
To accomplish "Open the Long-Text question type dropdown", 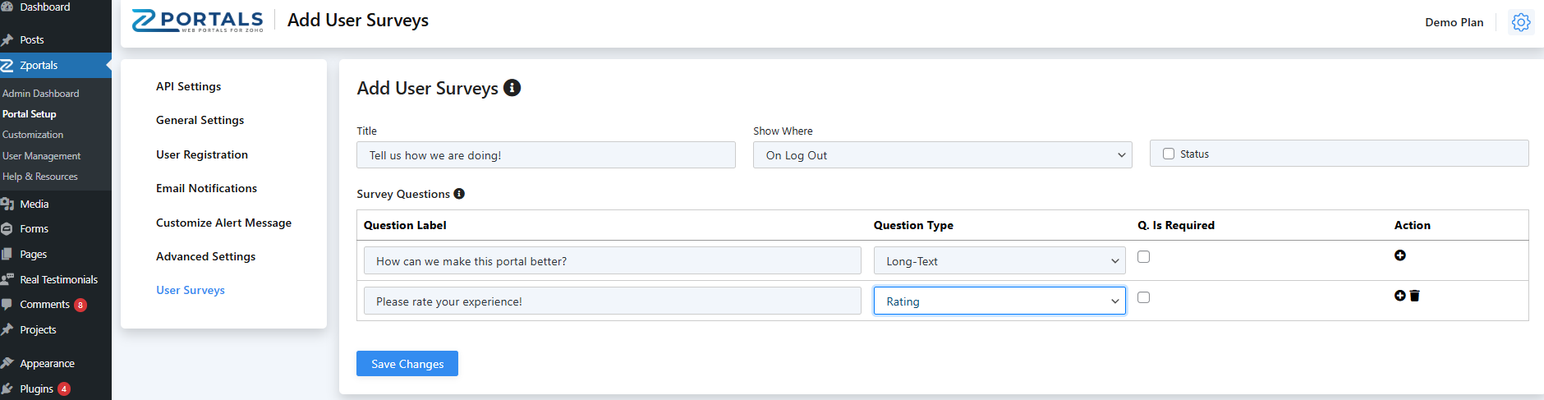I will coord(999,261).
